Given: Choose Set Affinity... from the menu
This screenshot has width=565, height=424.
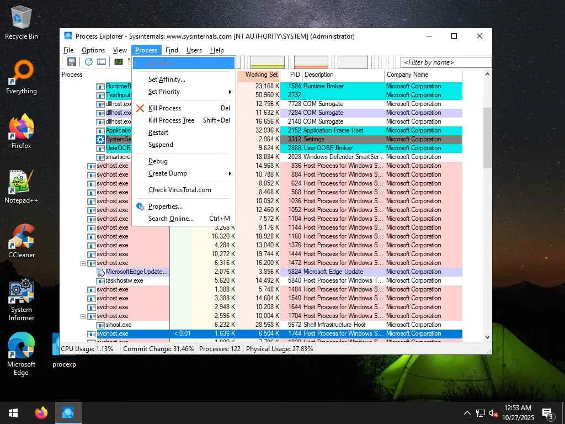Looking at the screenshot, I should click(x=184, y=79).
